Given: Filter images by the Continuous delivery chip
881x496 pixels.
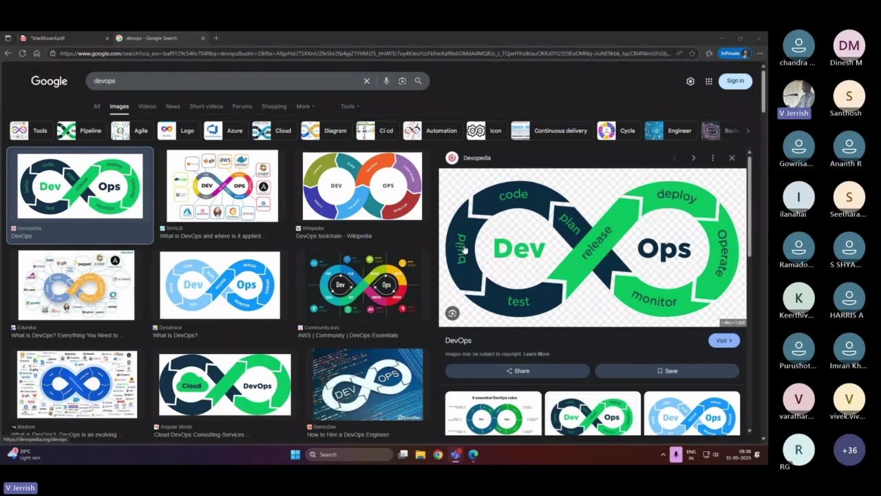Looking at the screenshot, I should coord(551,130).
